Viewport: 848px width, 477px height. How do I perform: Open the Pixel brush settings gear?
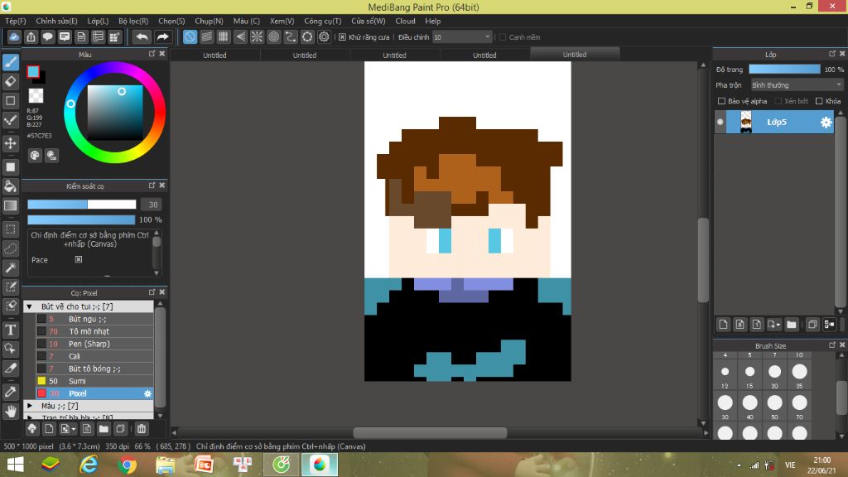tap(147, 393)
